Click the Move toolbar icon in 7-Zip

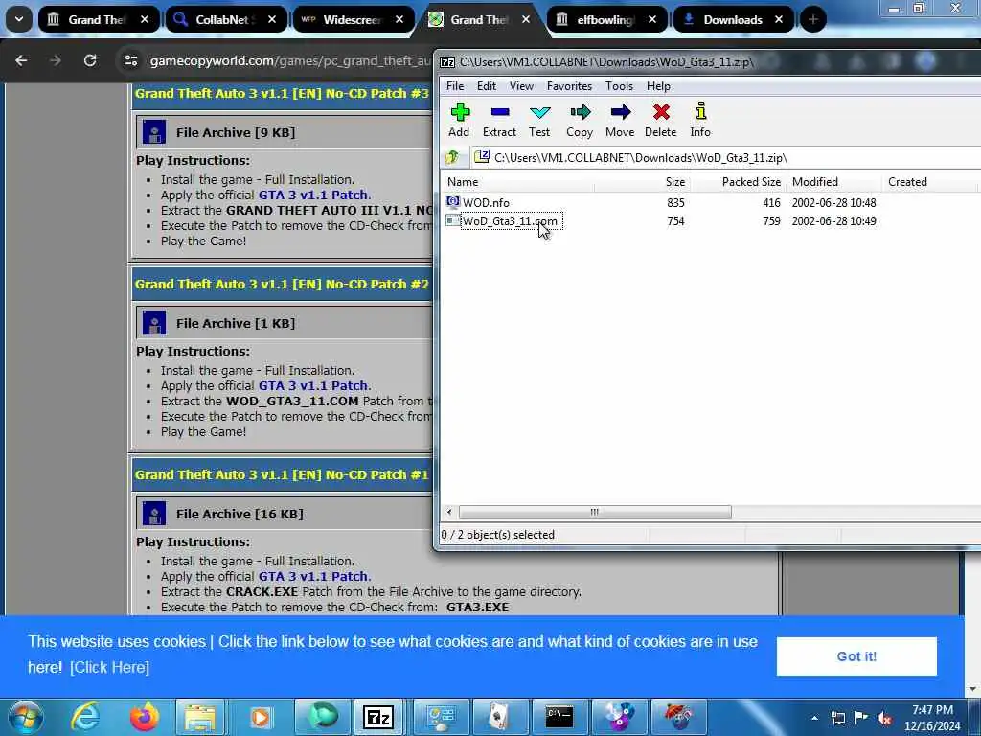click(620, 120)
